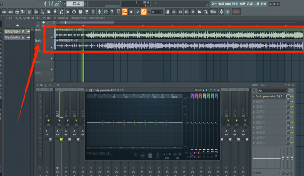The width and height of the screenshot is (304, 176).
Task: Click EQ plugin previous preset arrow
Action: point(203,90)
